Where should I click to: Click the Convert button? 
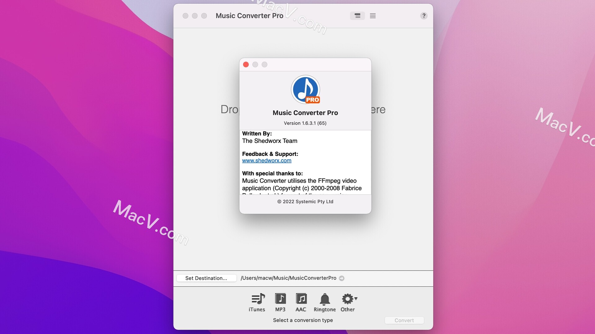coord(404,320)
